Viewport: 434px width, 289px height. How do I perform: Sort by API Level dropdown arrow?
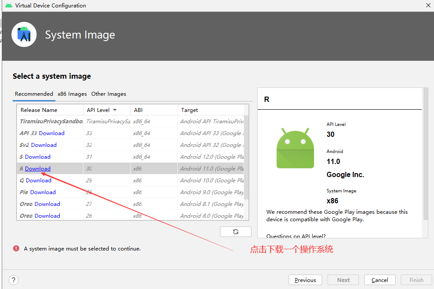click(115, 110)
